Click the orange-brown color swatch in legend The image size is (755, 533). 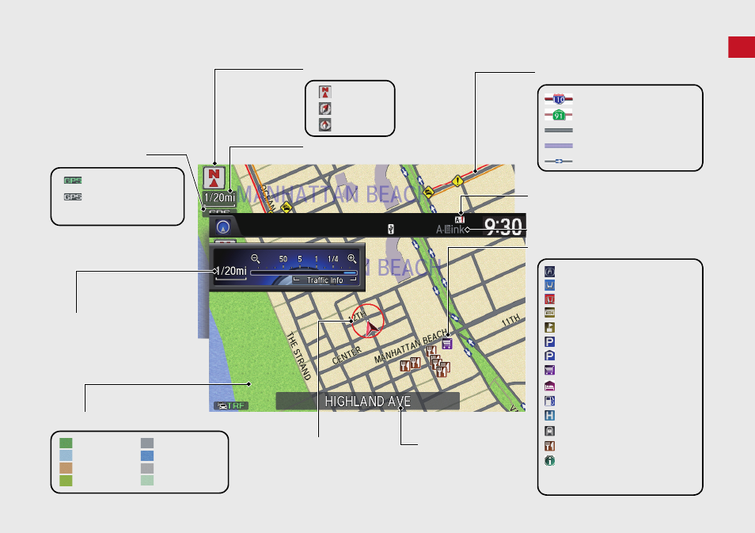tap(66, 468)
